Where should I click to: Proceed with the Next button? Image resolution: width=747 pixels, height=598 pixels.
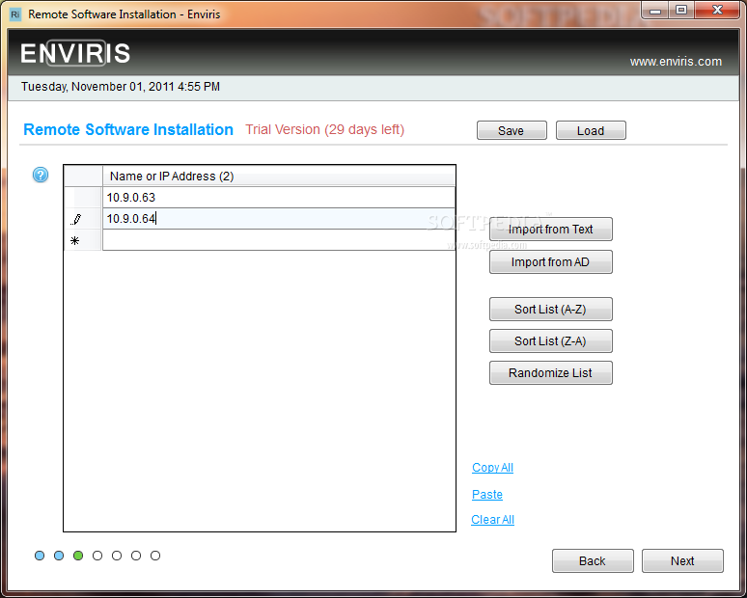coord(682,560)
